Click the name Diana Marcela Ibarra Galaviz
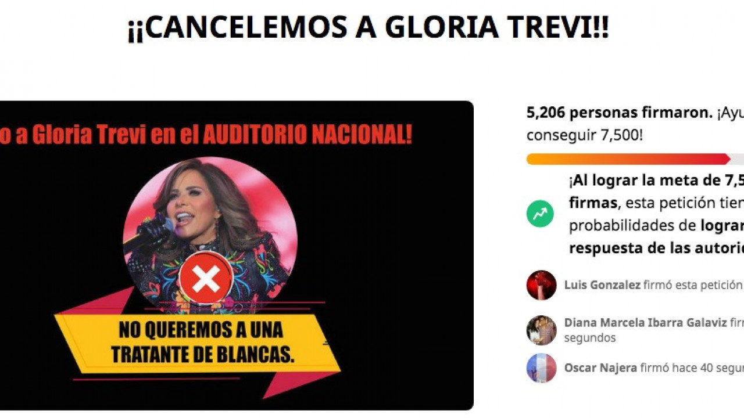The image size is (744, 418). click(x=645, y=323)
